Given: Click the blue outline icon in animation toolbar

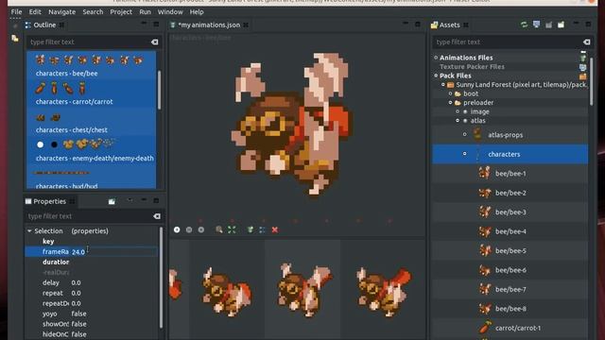Looking at the screenshot, I should pyautogui.click(x=263, y=229).
